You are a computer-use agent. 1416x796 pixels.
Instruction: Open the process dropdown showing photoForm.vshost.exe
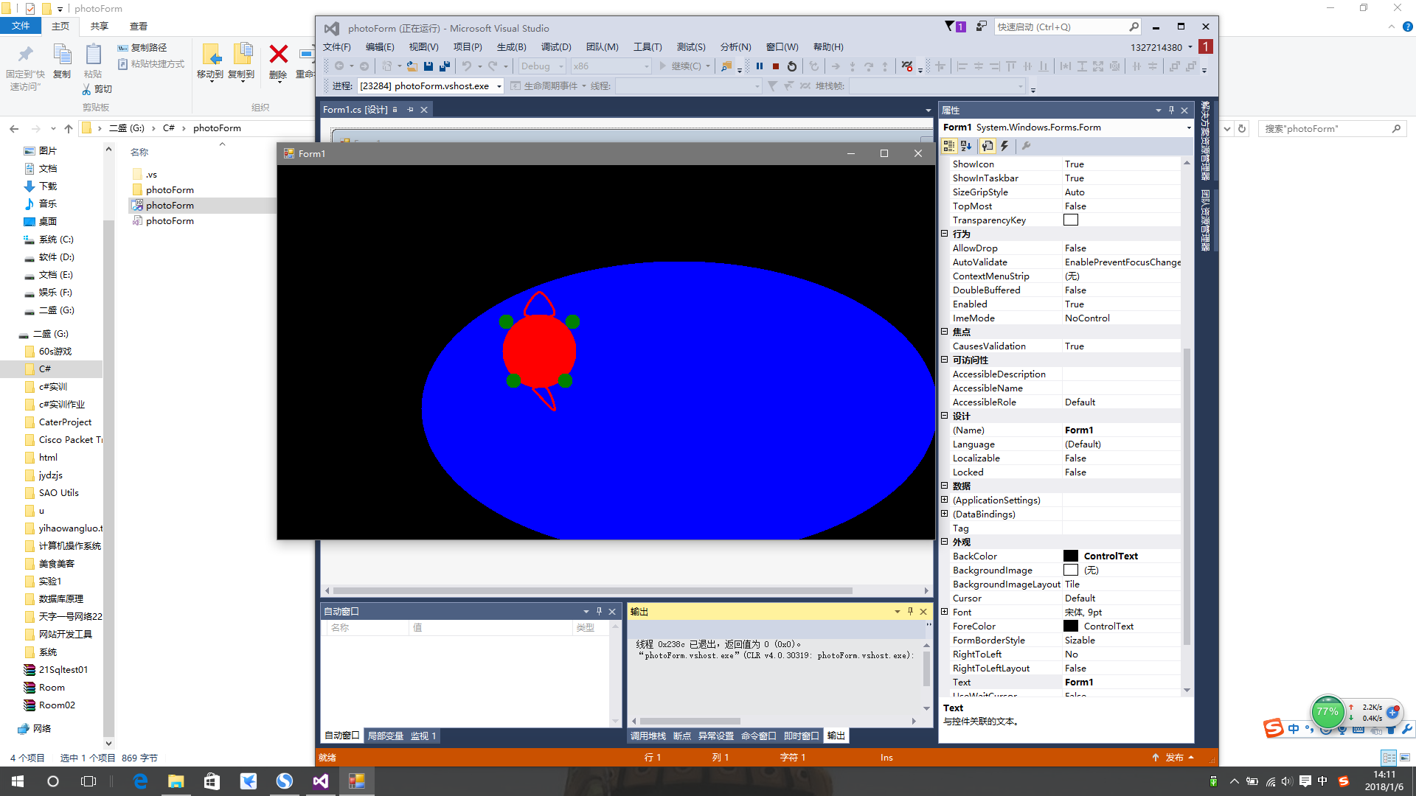point(431,86)
